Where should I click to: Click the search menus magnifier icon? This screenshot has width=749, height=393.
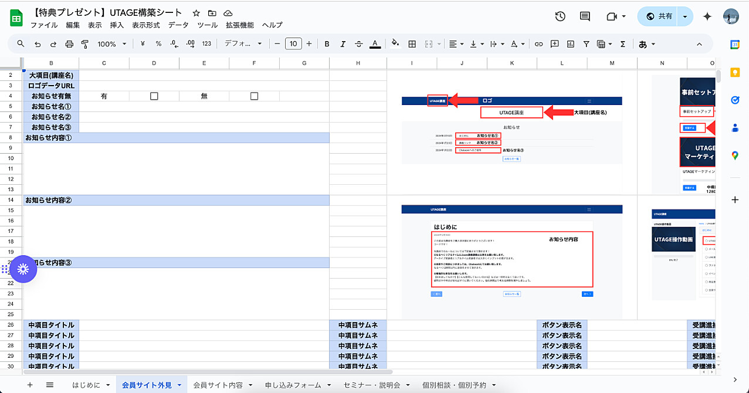point(21,44)
